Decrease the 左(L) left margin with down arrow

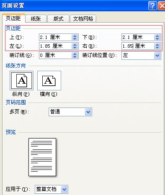coord(75,48)
